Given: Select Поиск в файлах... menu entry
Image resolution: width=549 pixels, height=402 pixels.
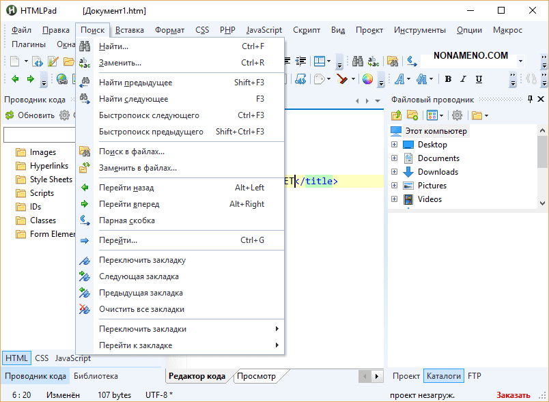Looking at the screenshot, I should (x=131, y=152).
